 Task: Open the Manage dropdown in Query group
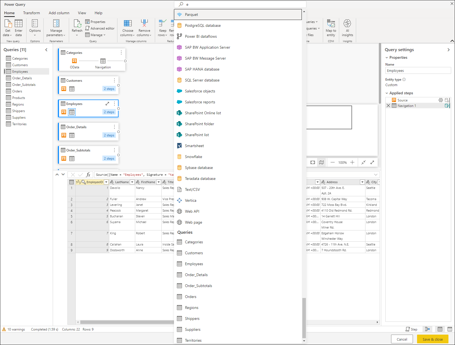pos(95,35)
